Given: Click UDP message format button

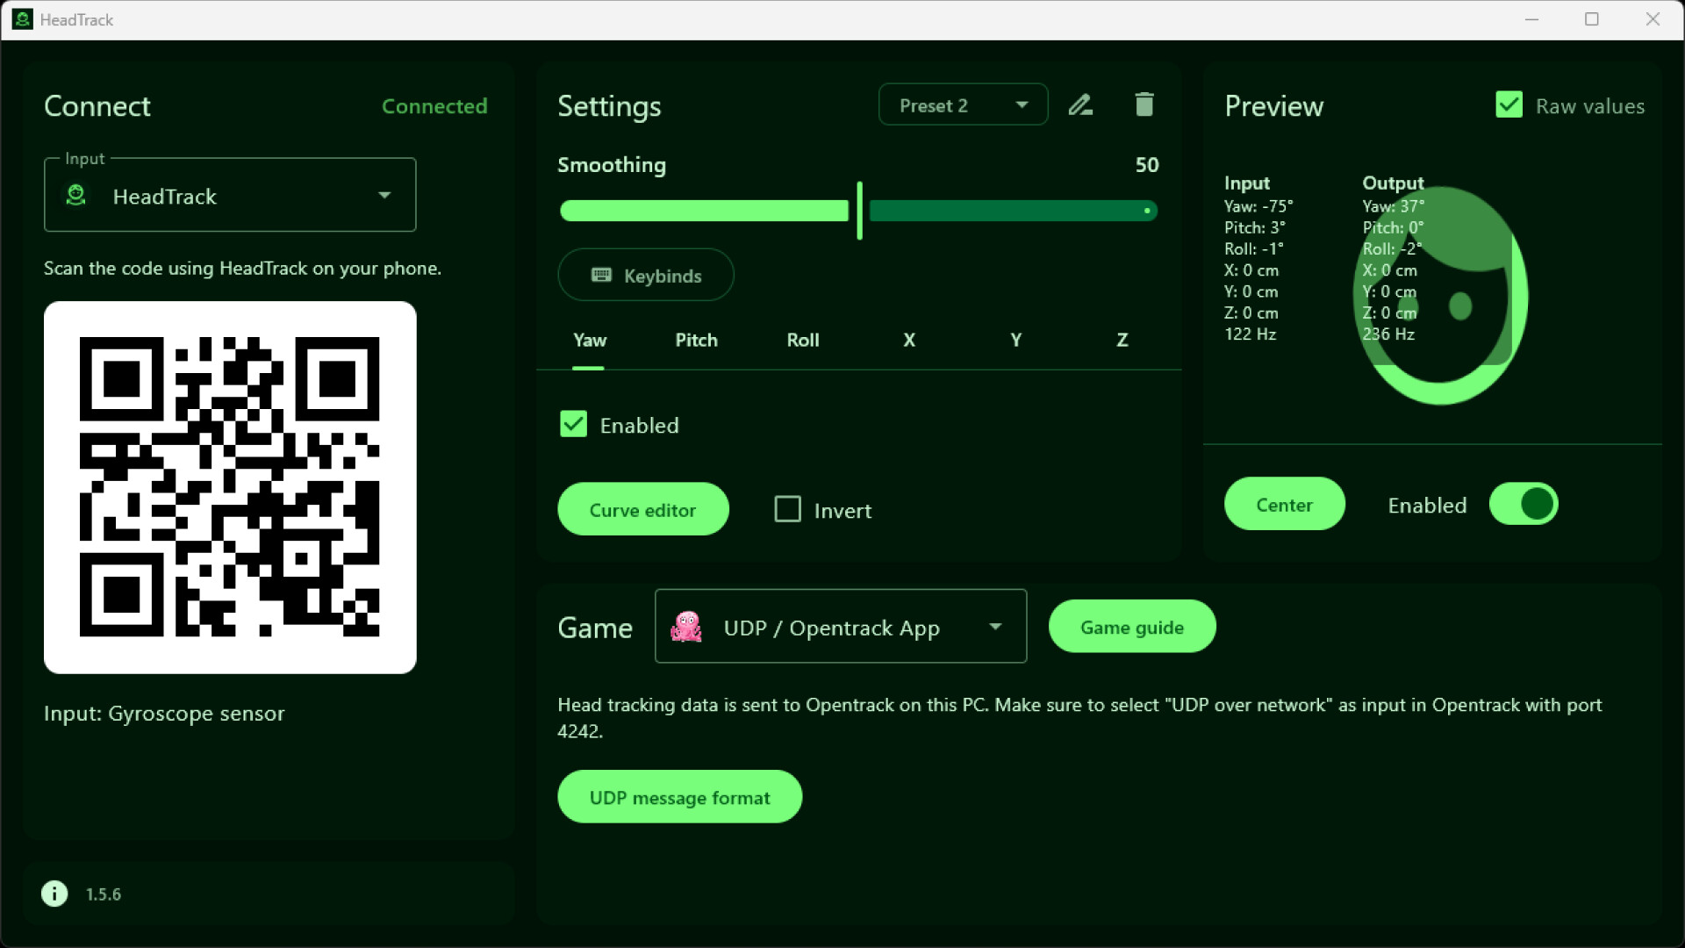Looking at the screenshot, I should tap(679, 797).
